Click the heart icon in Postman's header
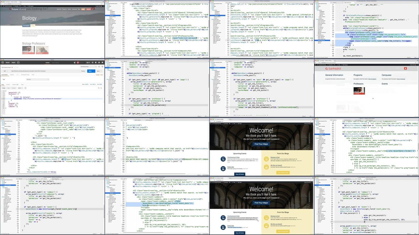The width and height of the screenshot is (419, 235). tap(102, 62)
